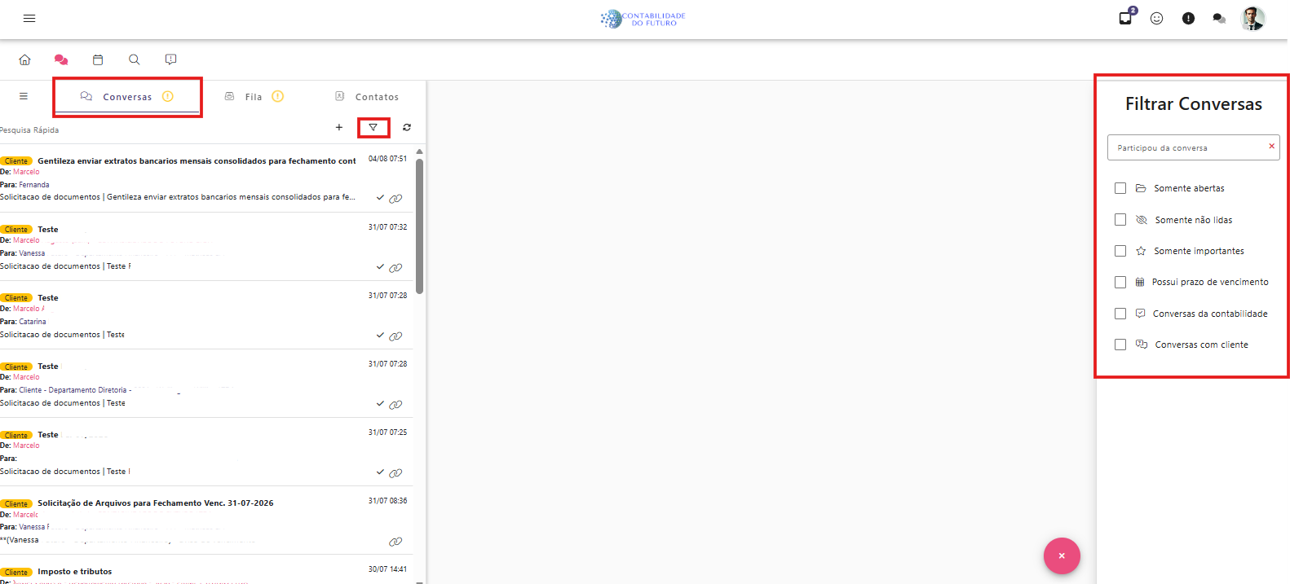
Task: Open the Teste conversation addressed to Catarina
Action: 205,315
